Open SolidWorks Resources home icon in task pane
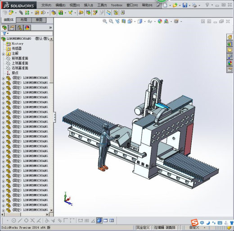This screenshot has height=231, width=234. point(229,37)
